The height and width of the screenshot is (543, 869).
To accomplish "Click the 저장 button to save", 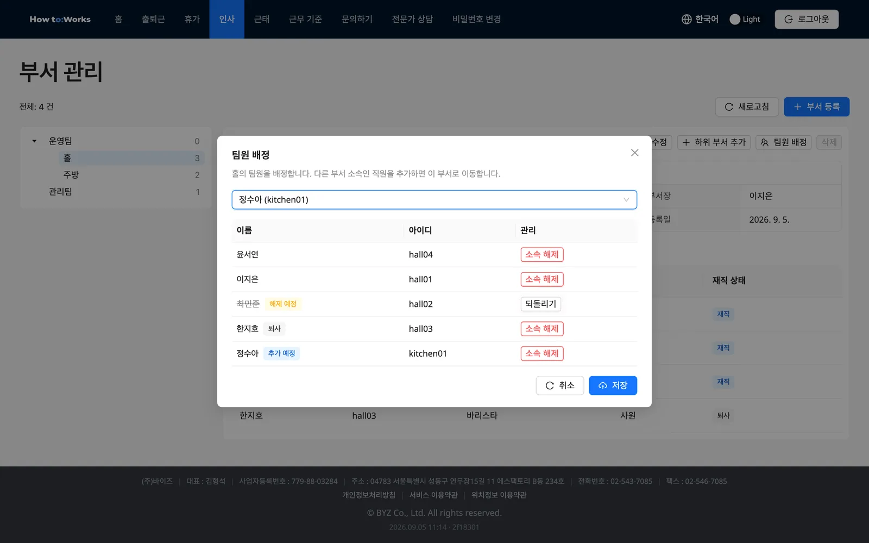I will coord(613,386).
